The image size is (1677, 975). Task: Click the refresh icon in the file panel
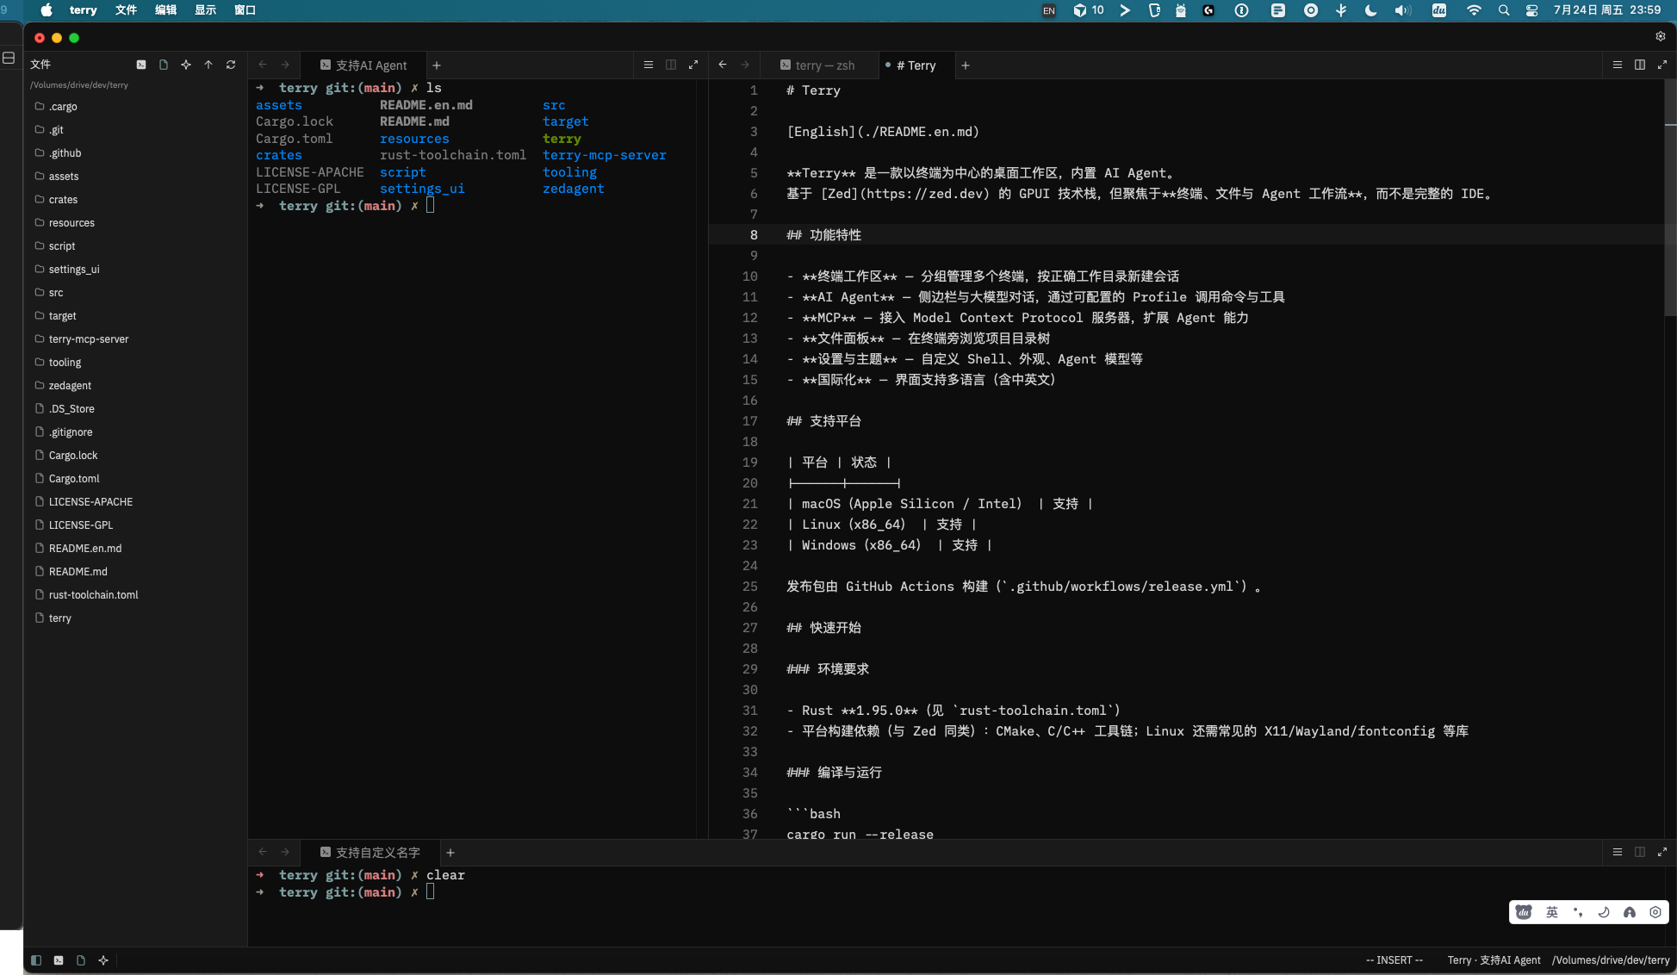coord(231,65)
